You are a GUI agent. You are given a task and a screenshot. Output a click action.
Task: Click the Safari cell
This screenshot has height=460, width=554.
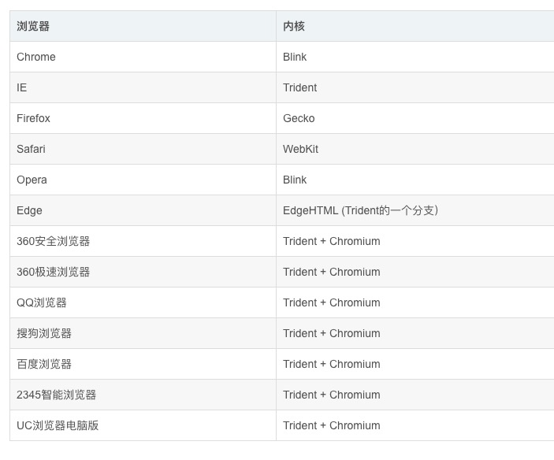coord(31,149)
